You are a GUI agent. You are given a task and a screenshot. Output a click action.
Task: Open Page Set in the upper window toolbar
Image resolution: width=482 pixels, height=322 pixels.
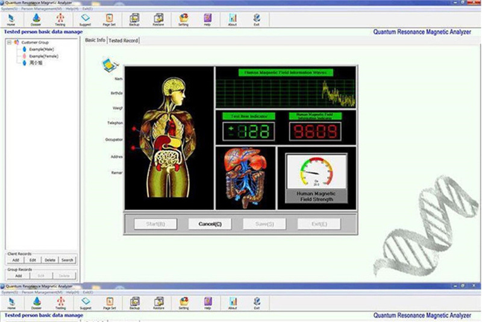click(x=109, y=20)
